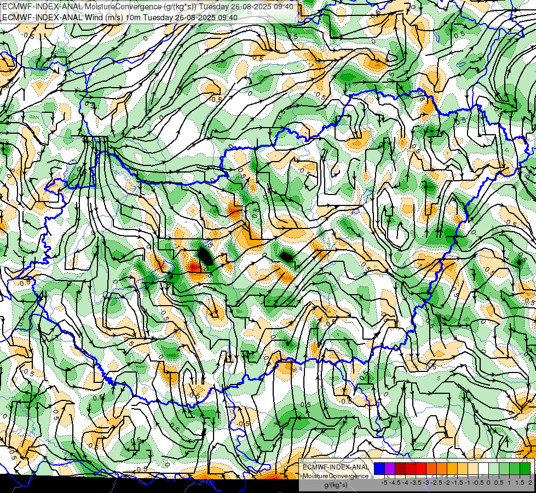Click 'MoistureConvergence' label in the legend box

pos(336,476)
